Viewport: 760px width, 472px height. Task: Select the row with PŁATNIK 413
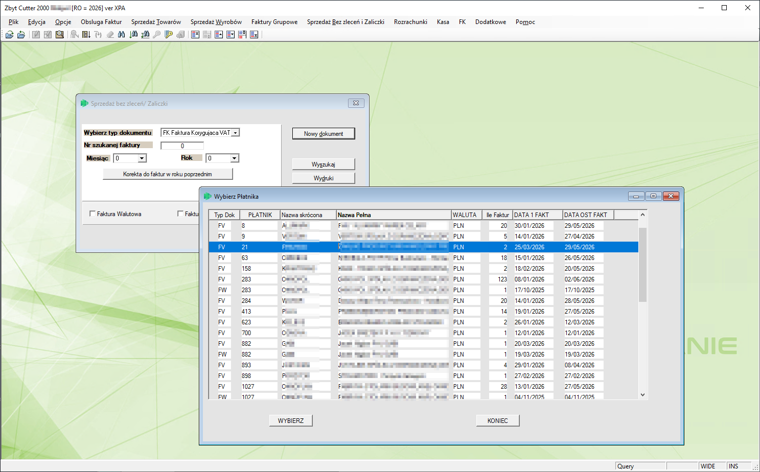pyautogui.click(x=423, y=311)
